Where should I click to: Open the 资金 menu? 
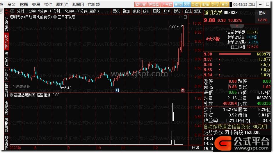pyautogui.click(x=12, y=4)
